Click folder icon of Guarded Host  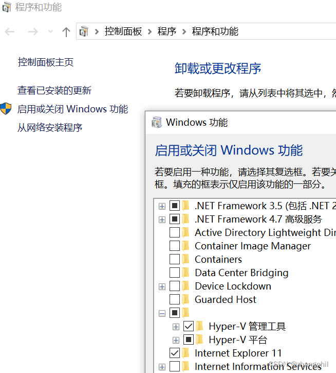click(x=186, y=299)
